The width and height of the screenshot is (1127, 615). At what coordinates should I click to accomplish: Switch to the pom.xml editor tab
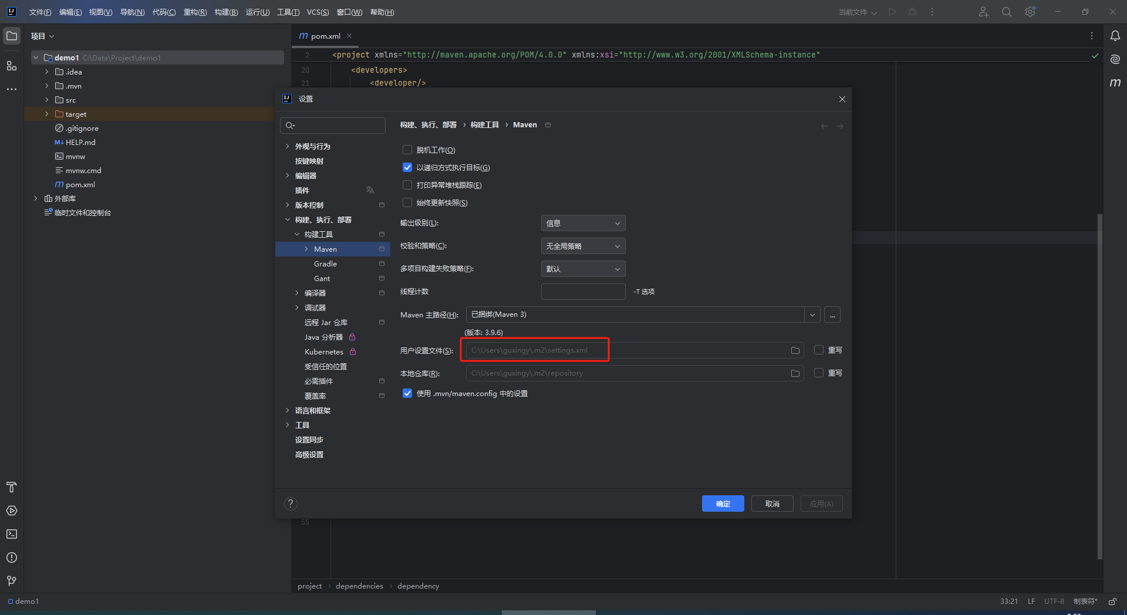(325, 36)
